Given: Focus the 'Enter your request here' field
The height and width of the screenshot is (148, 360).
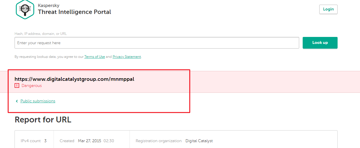Looking at the screenshot, I should [x=157, y=43].
